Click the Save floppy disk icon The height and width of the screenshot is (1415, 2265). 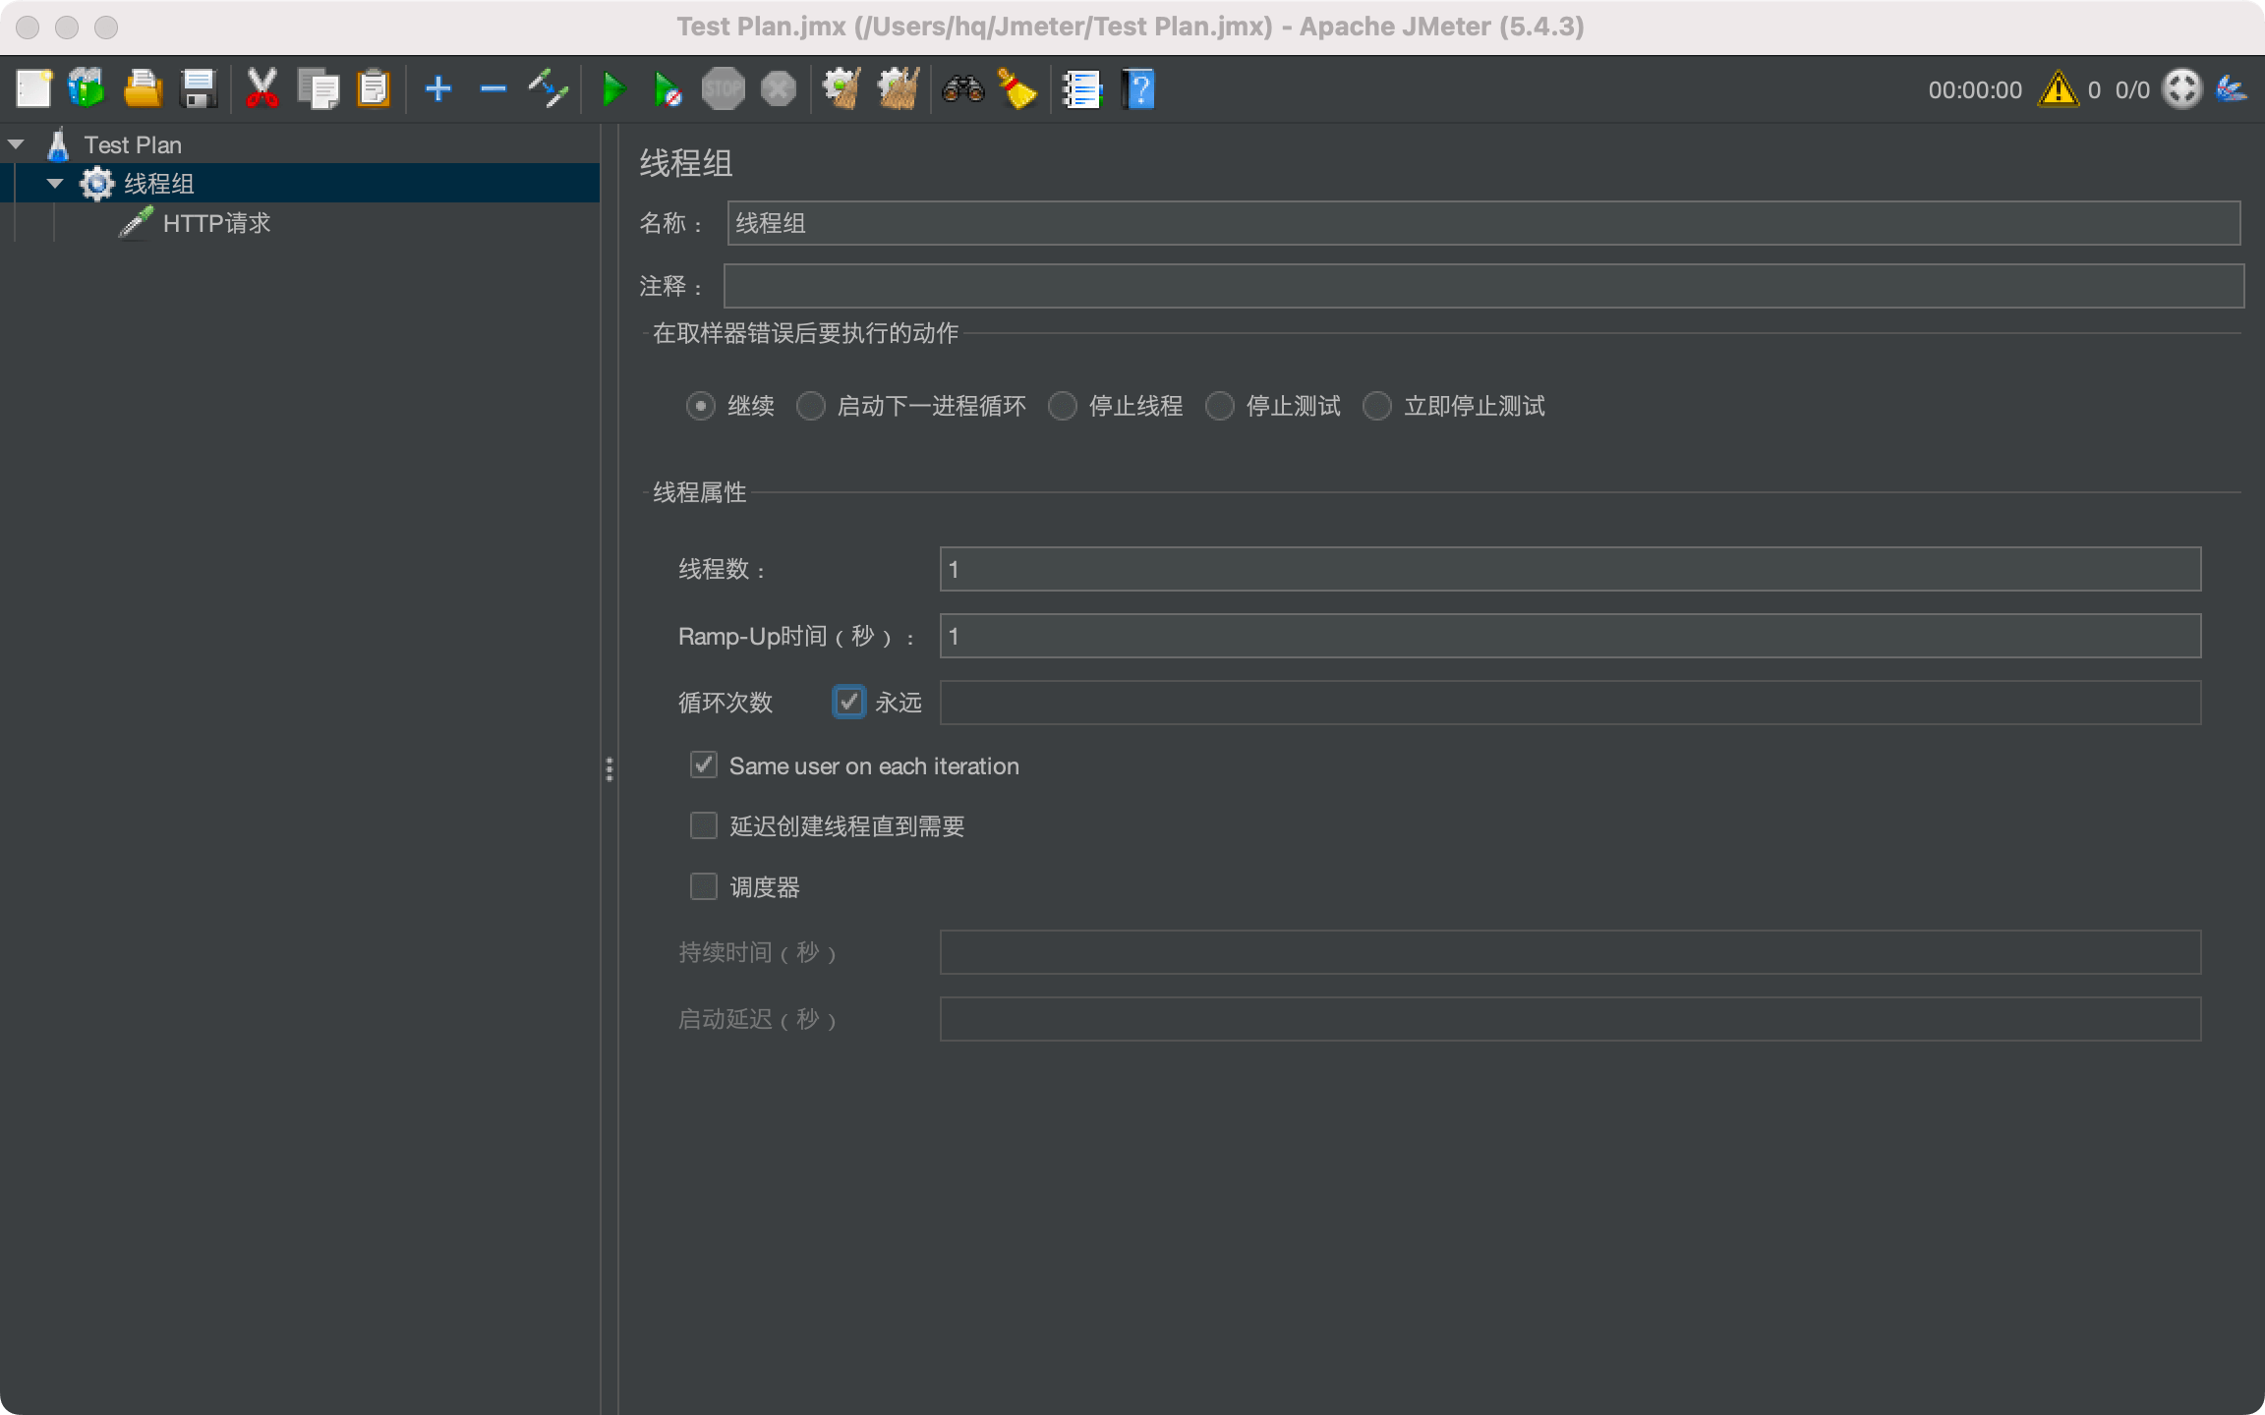pos(199,89)
